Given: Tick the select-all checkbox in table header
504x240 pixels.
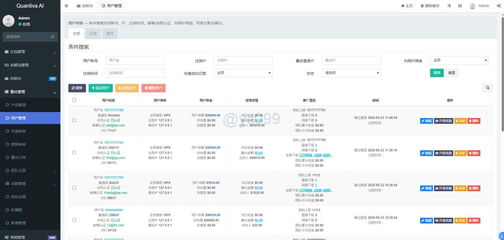Looking at the screenshot, I should coord(74,100).
